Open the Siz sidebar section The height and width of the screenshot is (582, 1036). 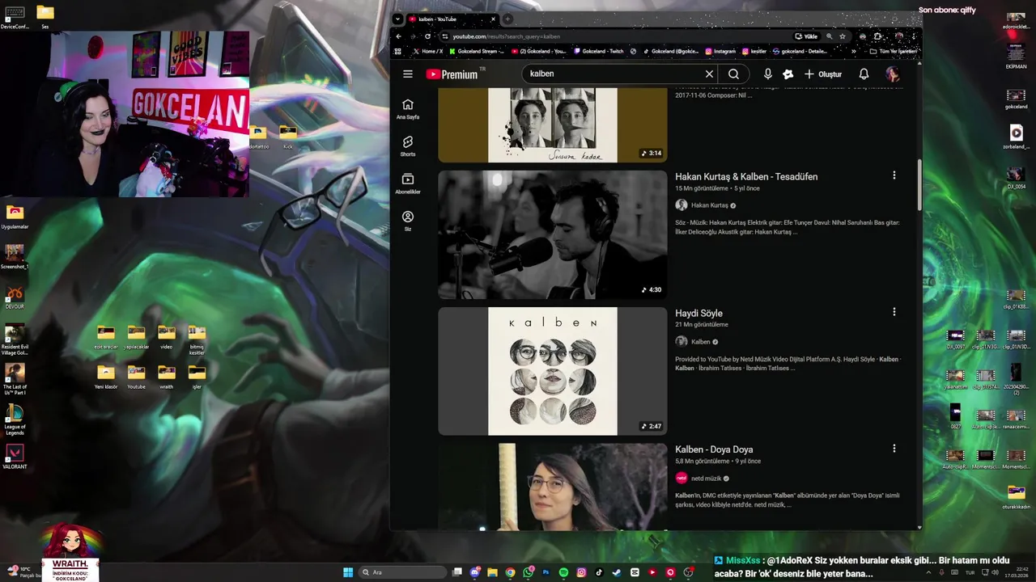[408, 221]
